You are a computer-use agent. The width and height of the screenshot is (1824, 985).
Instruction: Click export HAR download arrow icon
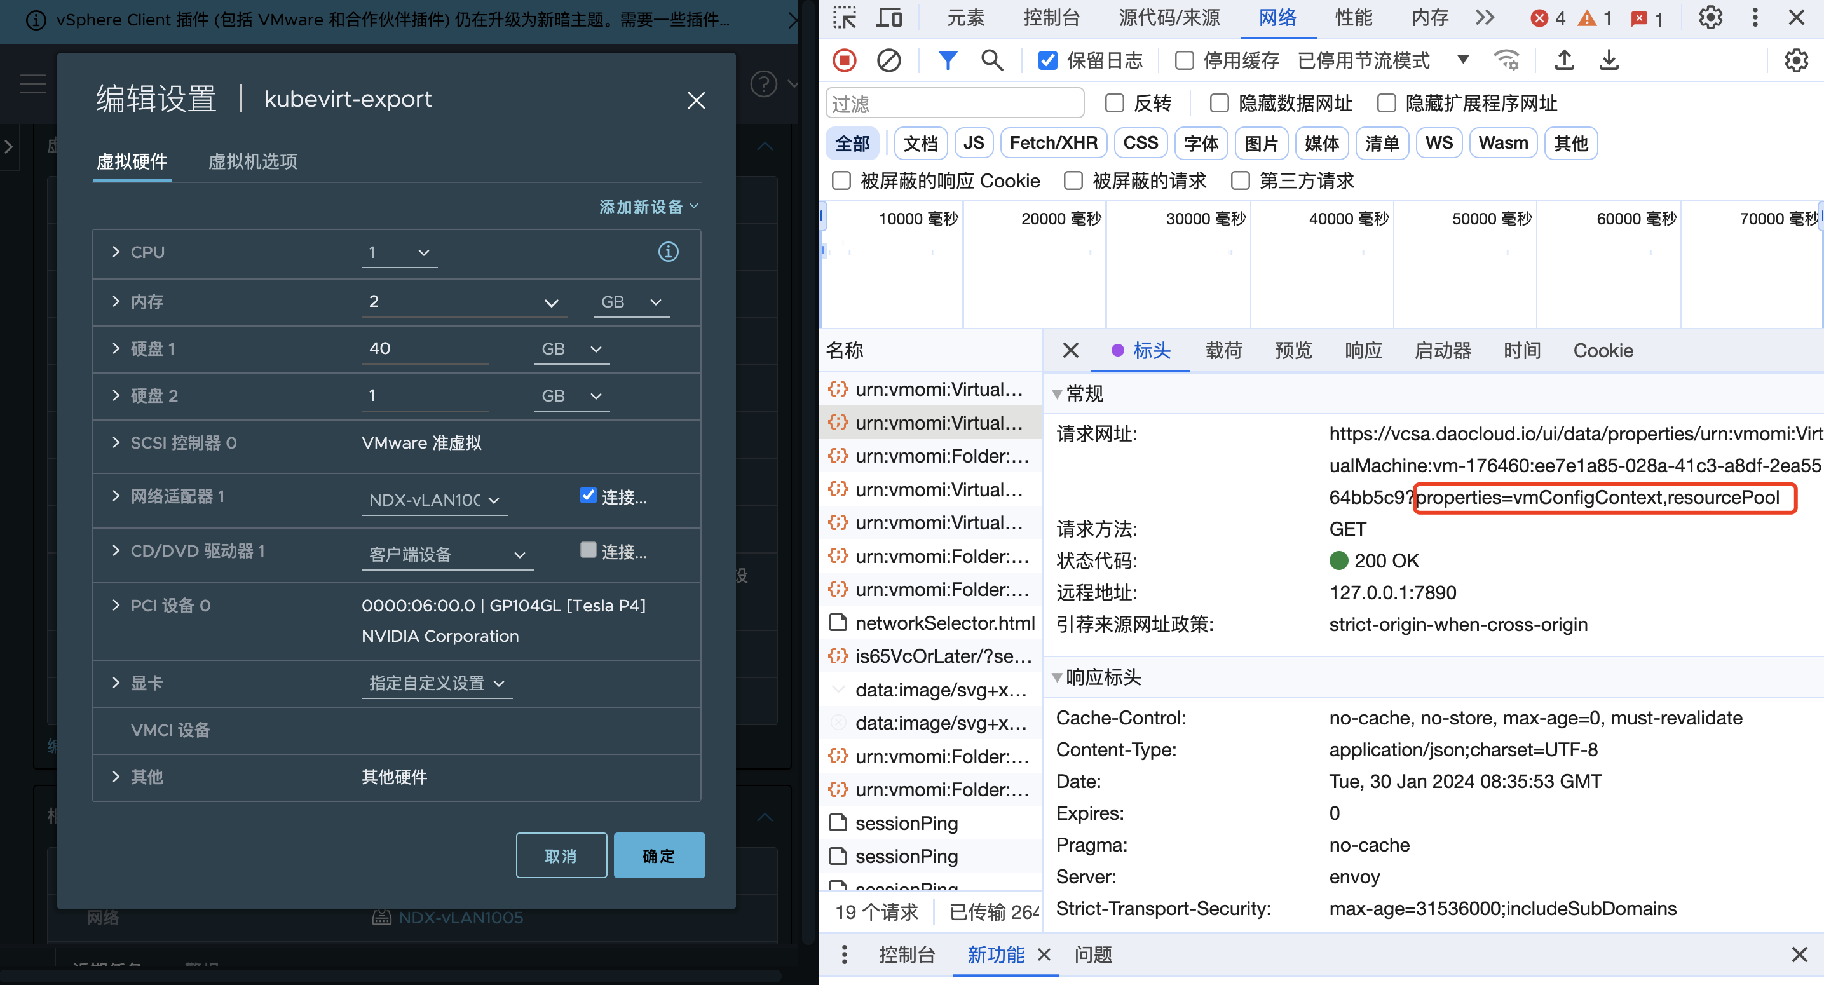(x=1608, y=60)
